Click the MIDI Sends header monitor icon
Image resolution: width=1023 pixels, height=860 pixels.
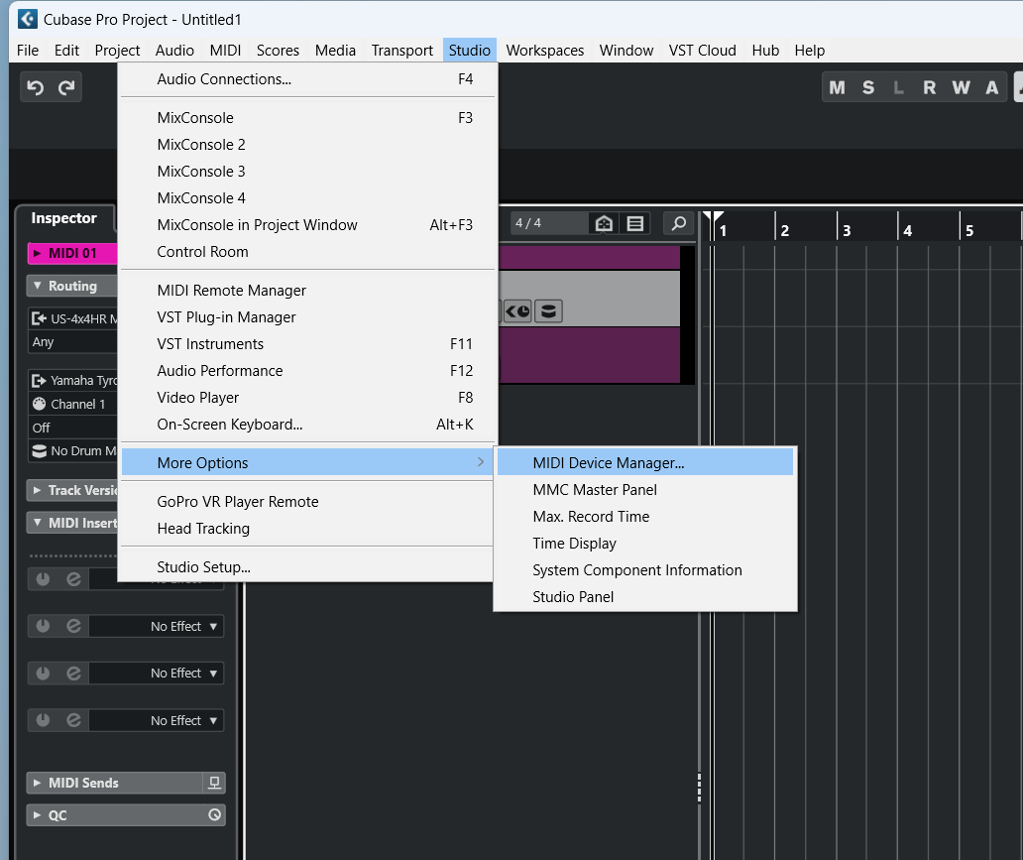click(x=214, y=783)
